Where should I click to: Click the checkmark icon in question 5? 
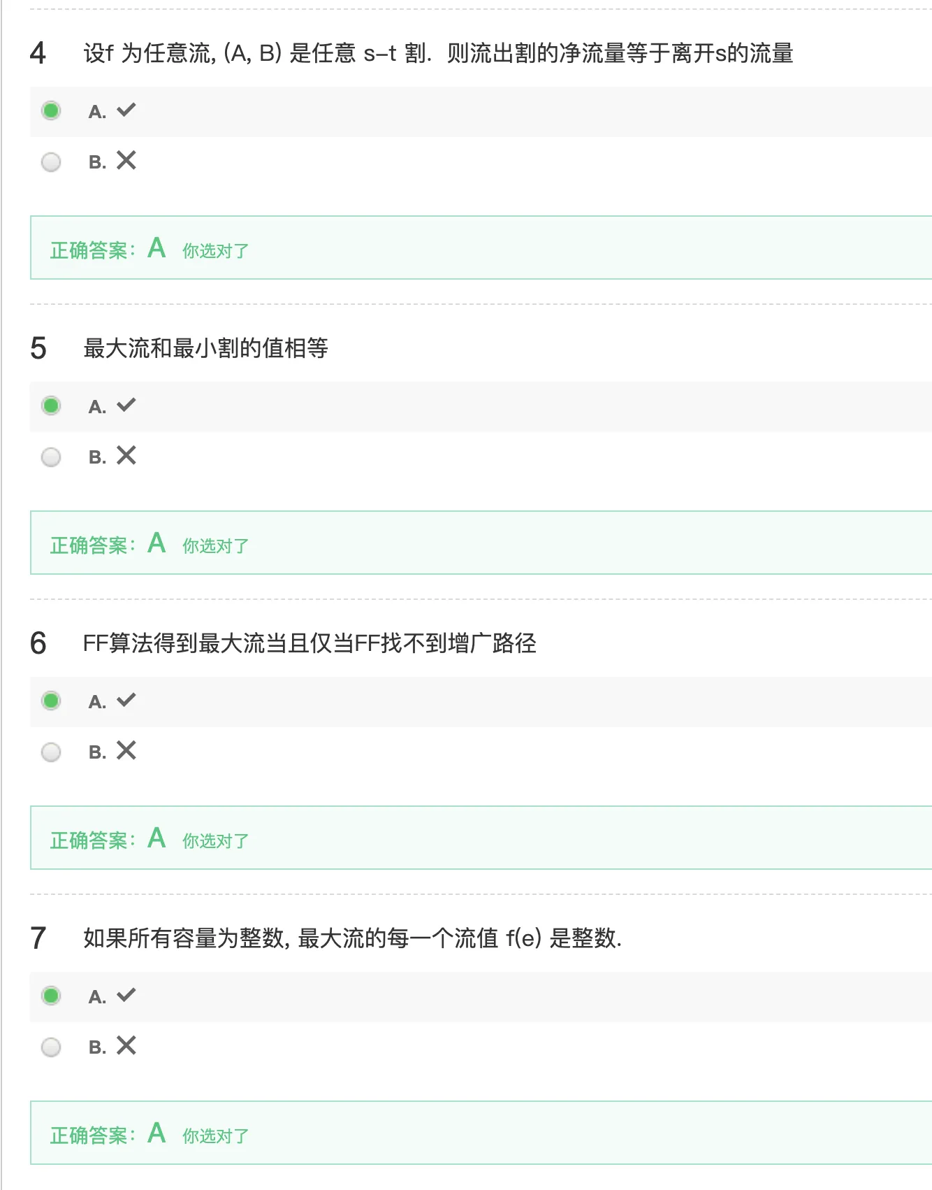point(126,405)
